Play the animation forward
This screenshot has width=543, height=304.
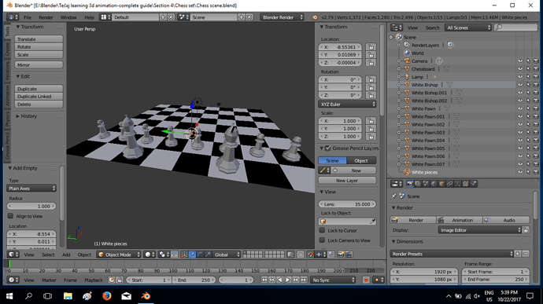tap(288, 280)
